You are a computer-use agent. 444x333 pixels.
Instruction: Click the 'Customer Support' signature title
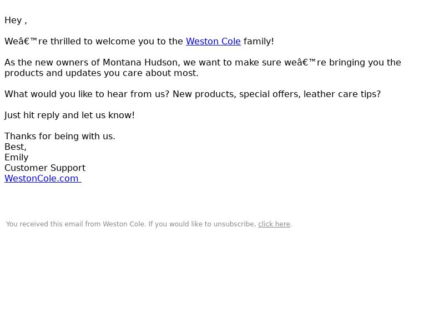(45, 168)
